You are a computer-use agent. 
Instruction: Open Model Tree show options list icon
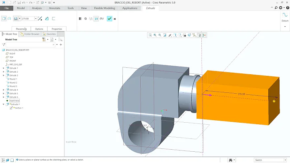point(52,40)
